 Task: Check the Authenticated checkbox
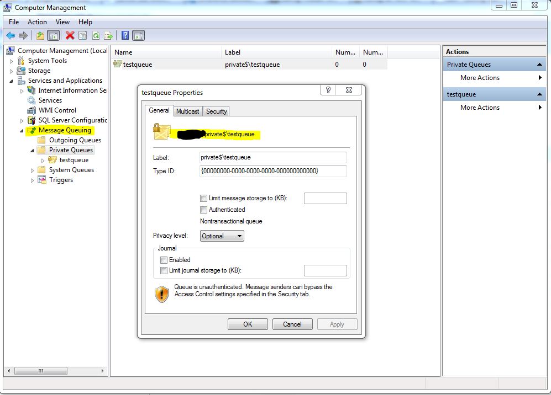tap(203, 210)
